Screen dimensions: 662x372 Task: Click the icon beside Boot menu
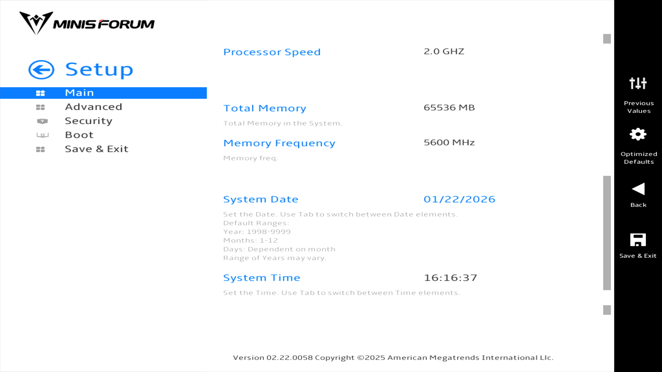click(42, 135)
